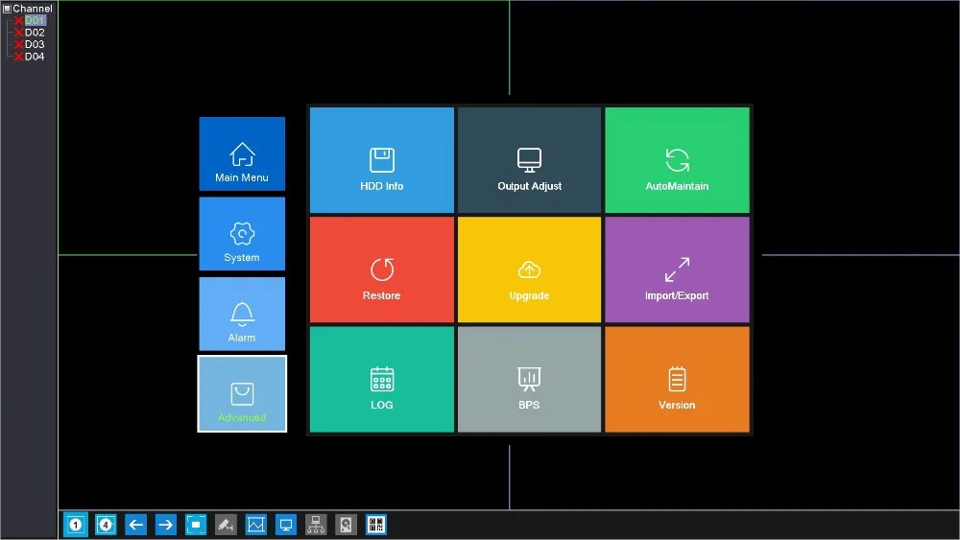Click the red Restore tile
The width and height of the screenshot is (960, 540).
381,270
